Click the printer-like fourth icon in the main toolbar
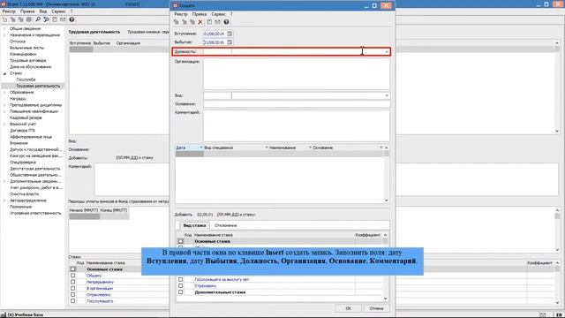 click(29, 19)
